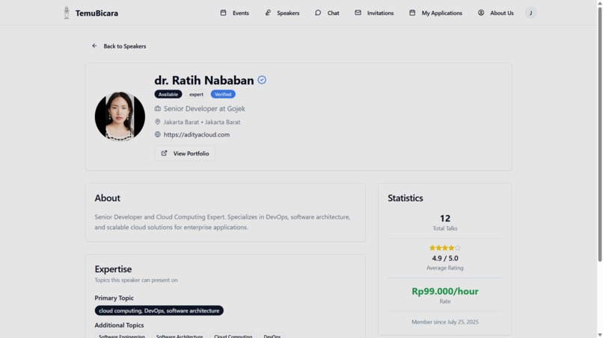Click the Available status badge
This screenshot has height=338, width=603.
tap(168, 94)
